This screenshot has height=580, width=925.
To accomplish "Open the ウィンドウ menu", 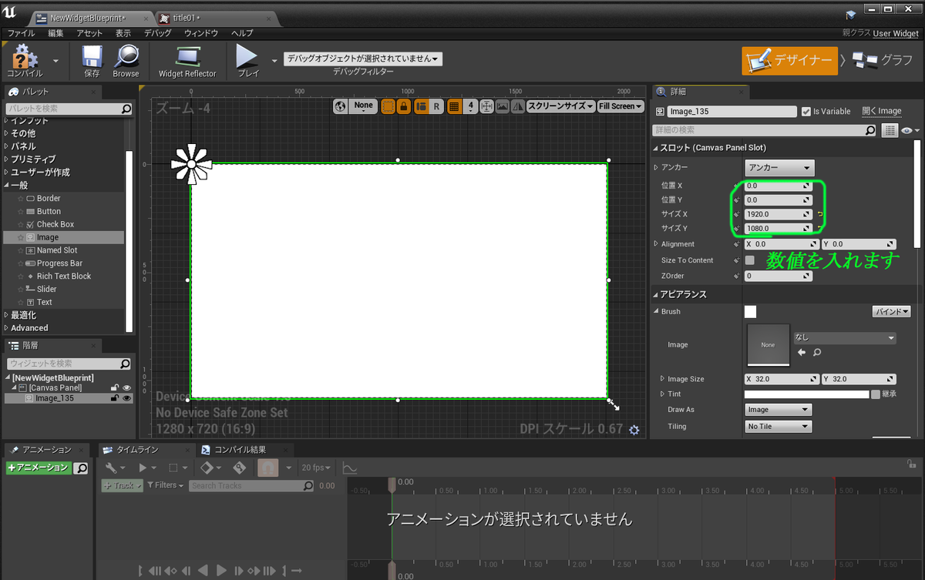I will pos(201,33).
